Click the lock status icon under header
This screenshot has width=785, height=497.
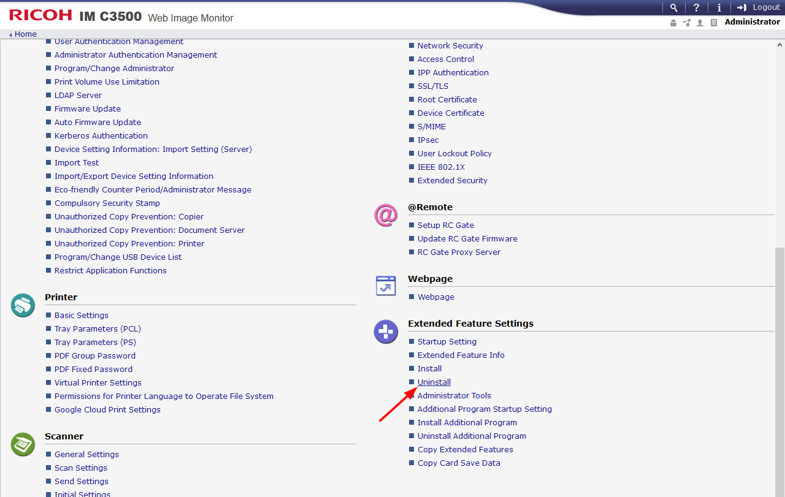tap(673, 23)
